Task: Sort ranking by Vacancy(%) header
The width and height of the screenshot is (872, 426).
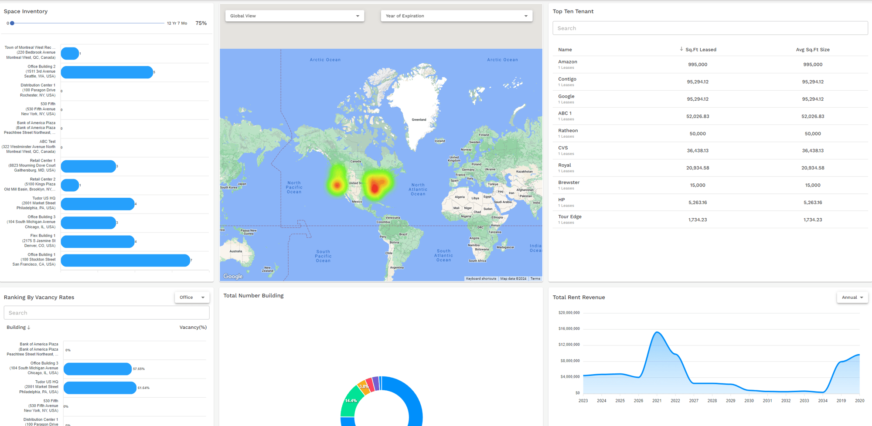Action: point(193,328)
